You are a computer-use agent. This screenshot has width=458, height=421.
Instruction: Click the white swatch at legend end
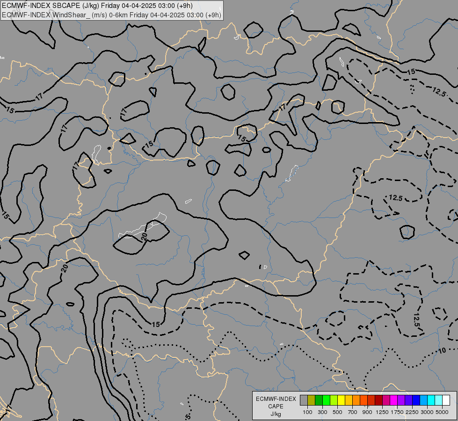pyautogui.click(x=446, y=400)
